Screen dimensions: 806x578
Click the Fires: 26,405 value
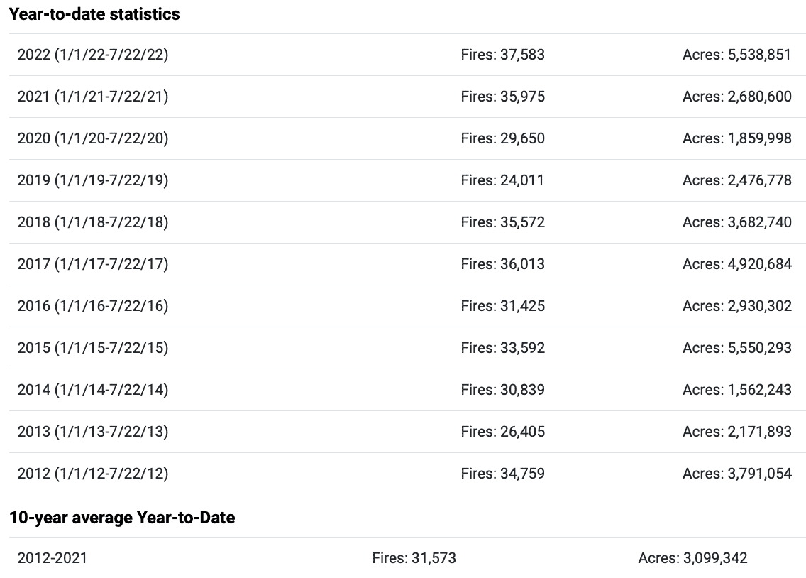[503, 432]
